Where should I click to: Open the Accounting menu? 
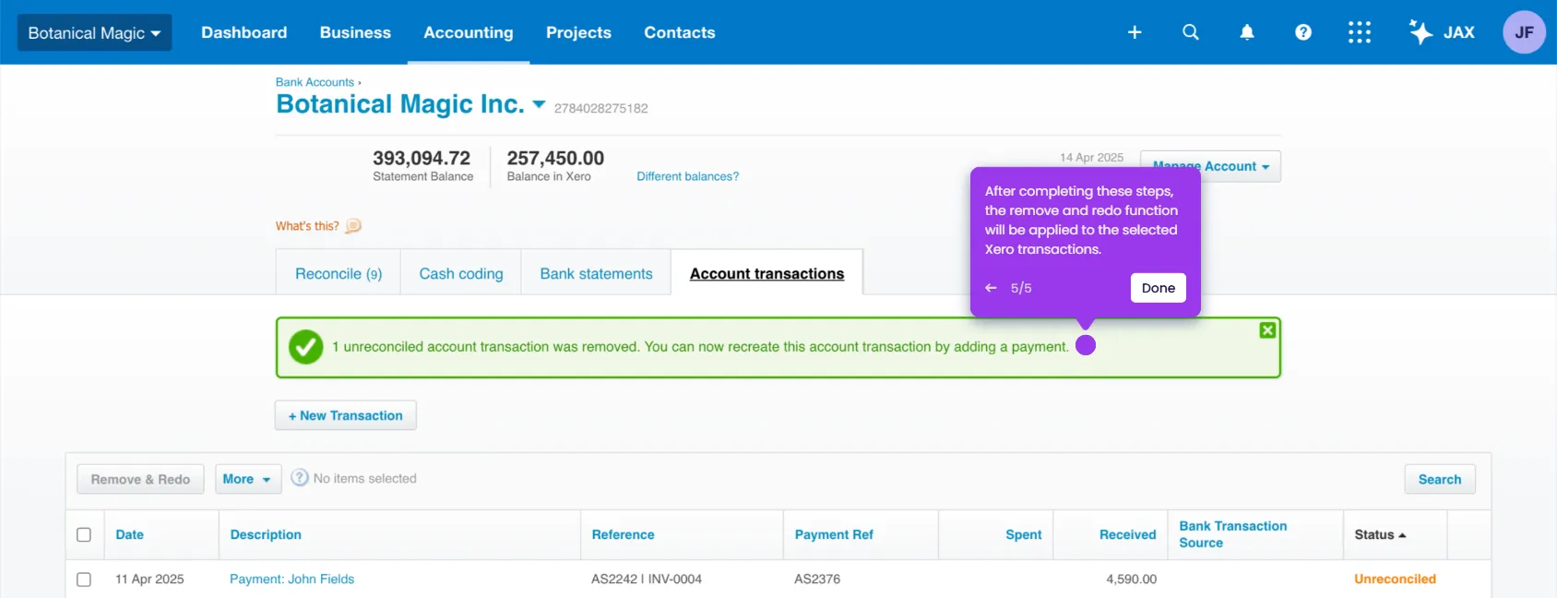coord(469,32)
